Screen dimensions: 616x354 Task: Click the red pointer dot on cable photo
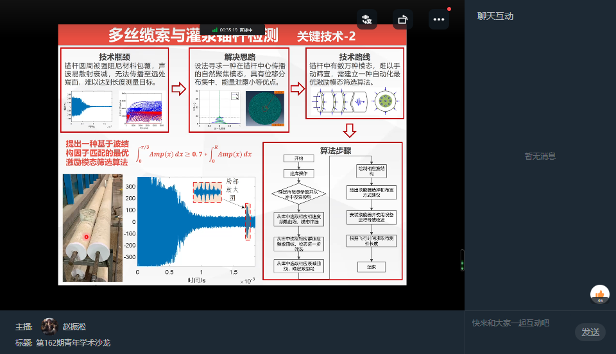[87, 237]
